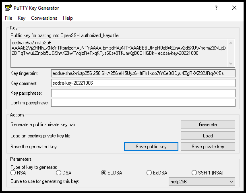Click the question mark help button

216,8
